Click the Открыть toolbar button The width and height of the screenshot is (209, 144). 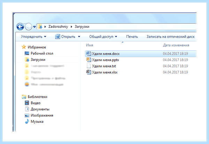coord(68,37)
